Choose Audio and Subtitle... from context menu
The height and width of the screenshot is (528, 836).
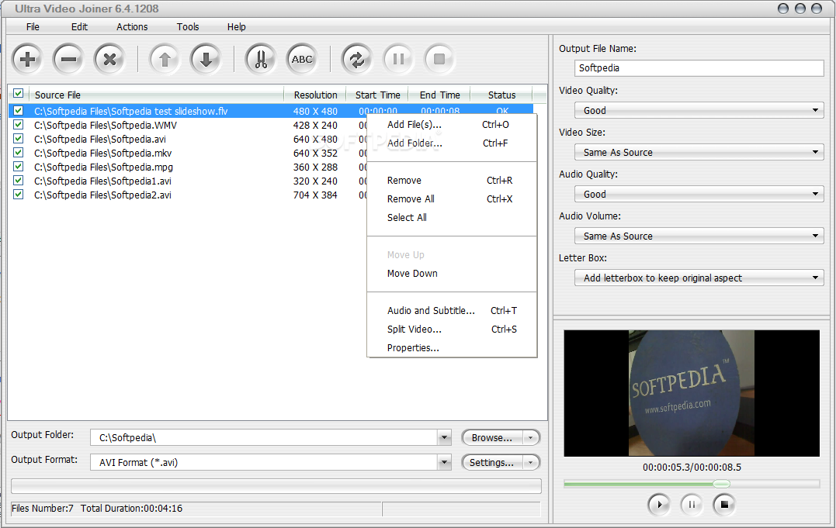click(x=452, y=311)
